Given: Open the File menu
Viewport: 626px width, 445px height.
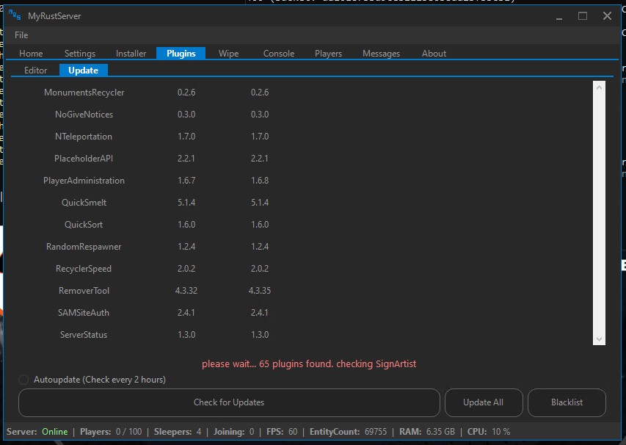Looking at the screenshot, I should [21, 35].
